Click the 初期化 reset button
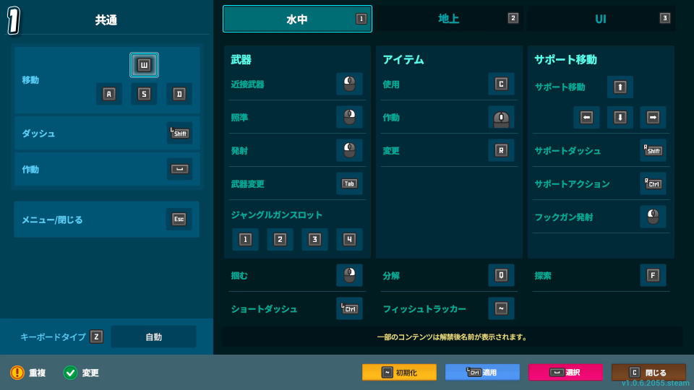This screenshot has width=694, height=390. point(399,373)
